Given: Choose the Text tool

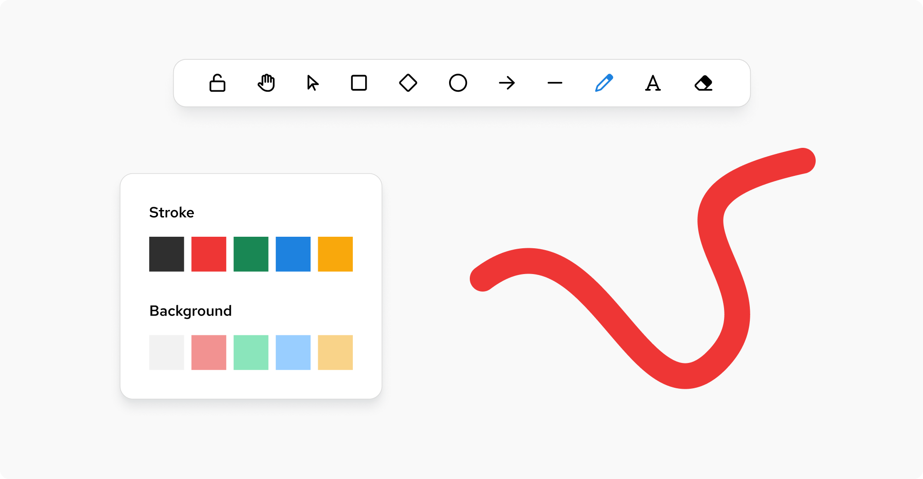Looking at the screenshot, I should pyautogui.click(x=653, y=83).
